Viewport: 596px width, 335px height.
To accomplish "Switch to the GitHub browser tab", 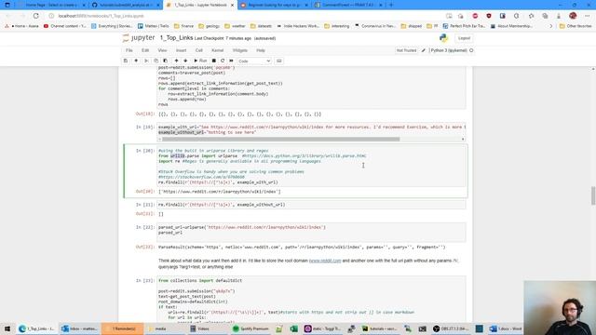I will tap(126, 5).
